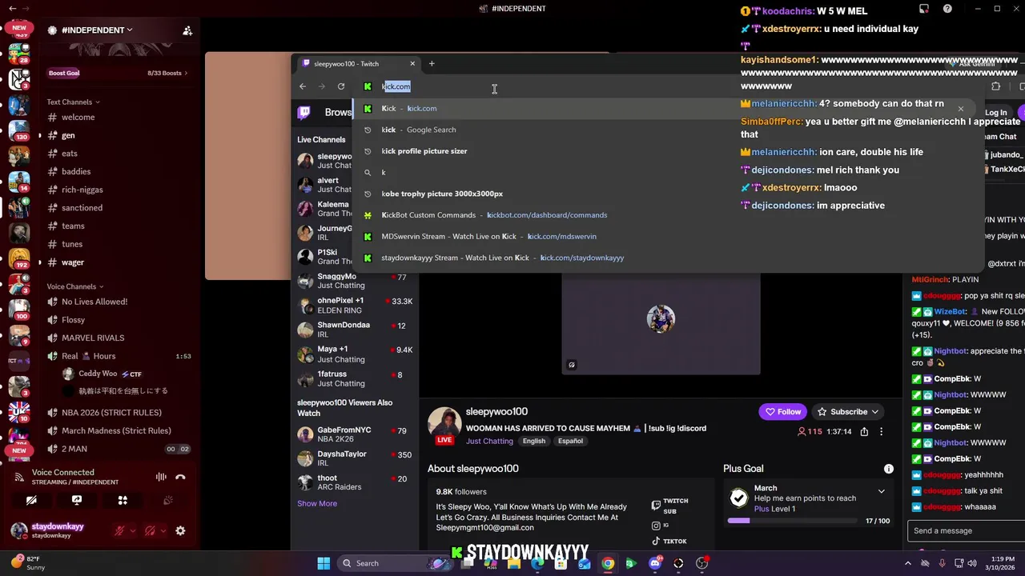Remove the kick.com suggestion with X
The image size is (1025, 576).
[961, 109]
